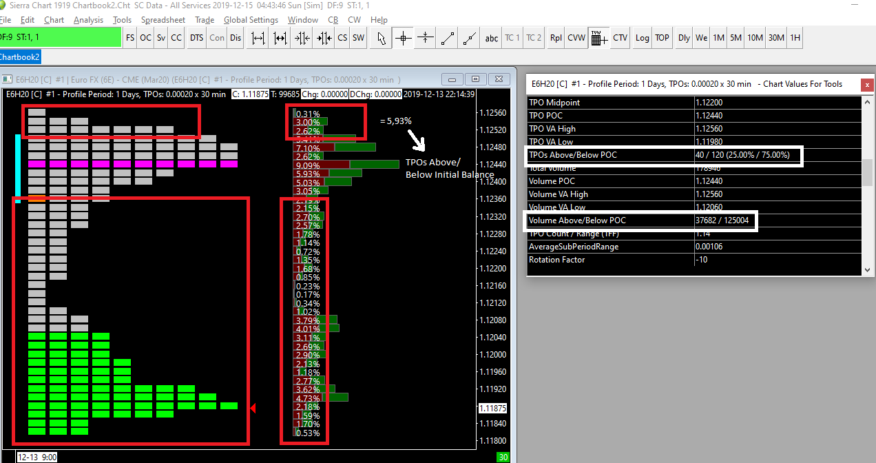Open the Chart menu
The image size is (876, 463).
54,20
